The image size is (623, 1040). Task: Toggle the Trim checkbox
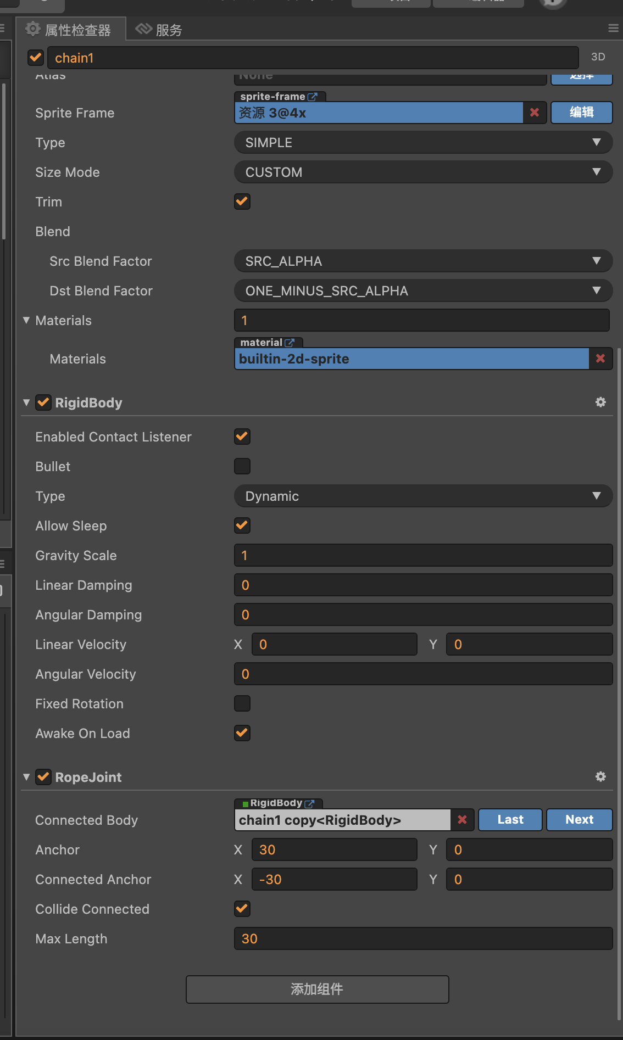click(242, 202)
